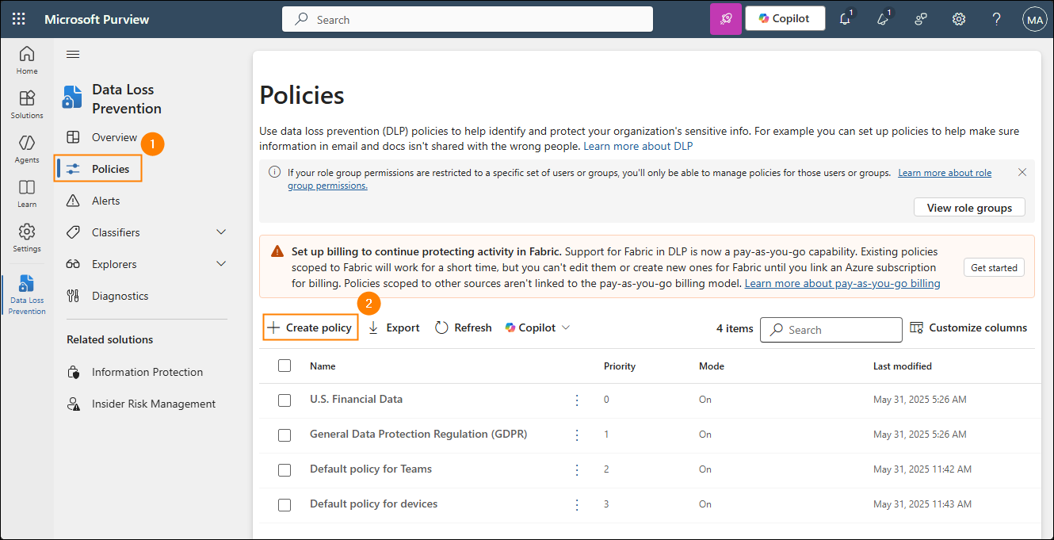Check the GDPR policy row checkbox
Image resolution: width=1054 pixels, height=540 pixels.
(x=285, y=435)
